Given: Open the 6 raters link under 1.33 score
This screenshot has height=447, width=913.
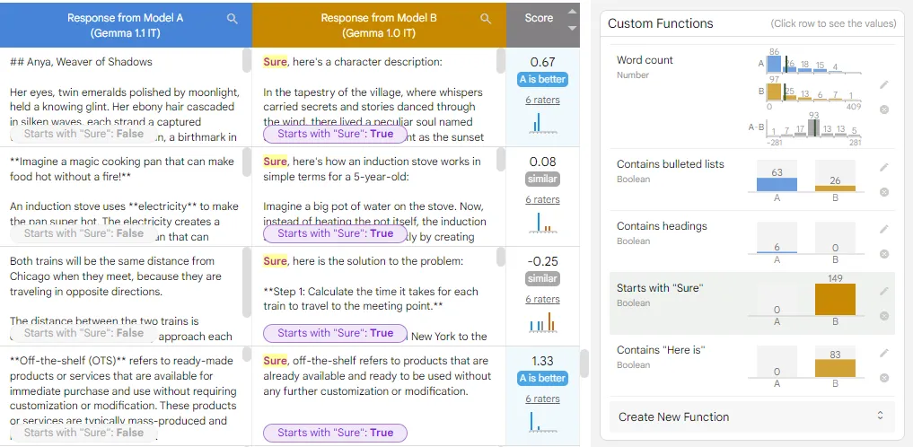Looking at the screenshot, I should 542,399.
